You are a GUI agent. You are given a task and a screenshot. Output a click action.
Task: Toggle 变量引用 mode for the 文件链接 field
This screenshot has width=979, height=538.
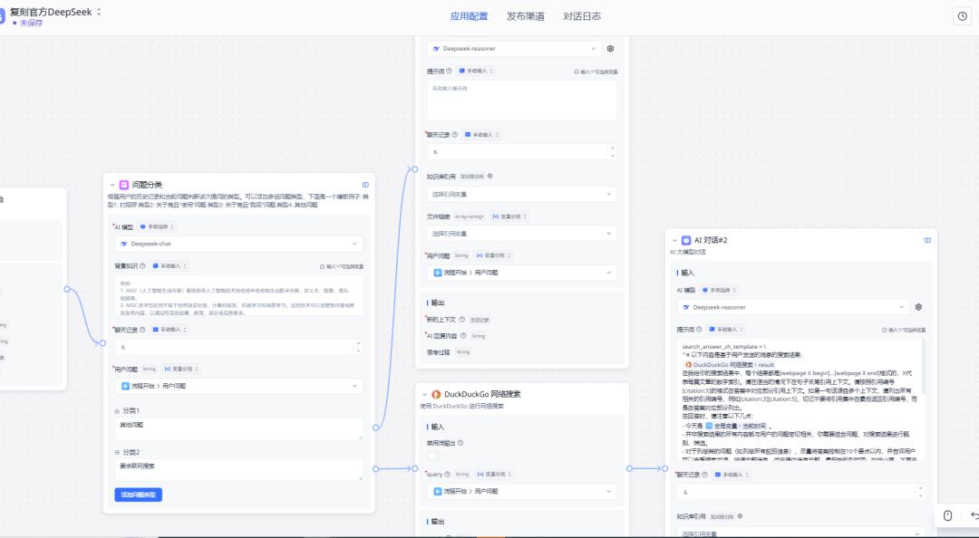click(509, 216)
